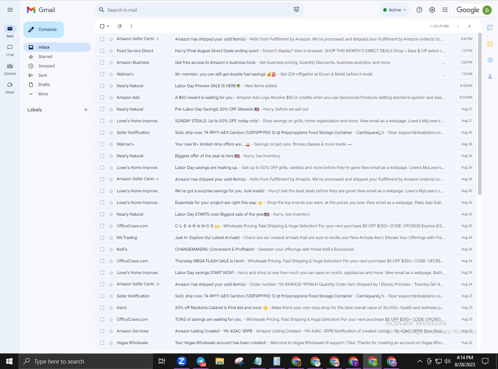Tick the select-all emails checkbox

point(102,26)
